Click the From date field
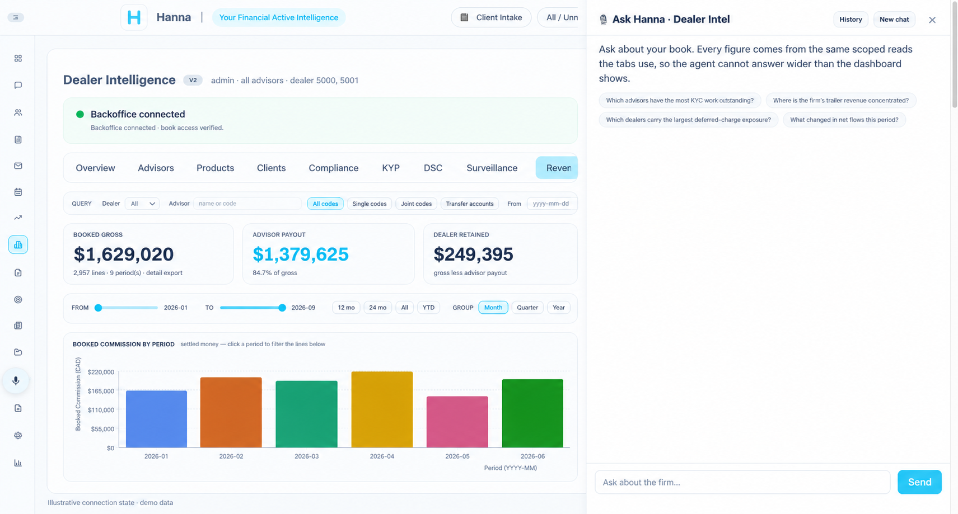 coord(552,204)
